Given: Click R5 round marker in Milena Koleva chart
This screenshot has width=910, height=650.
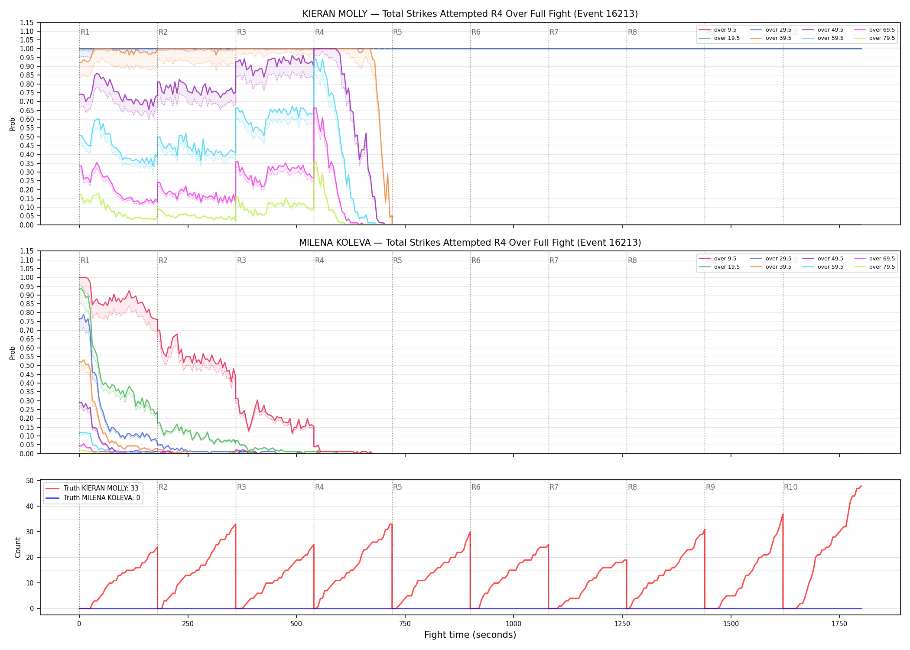Looking at the screenshot, I should tap(397, 260).
